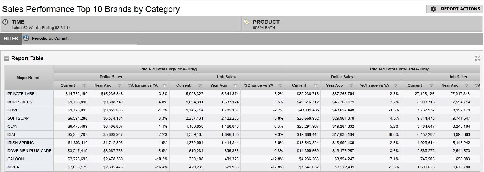Select the FILTER tab
The height and width of the screenshot is (172, 484).
click(11, 38)
